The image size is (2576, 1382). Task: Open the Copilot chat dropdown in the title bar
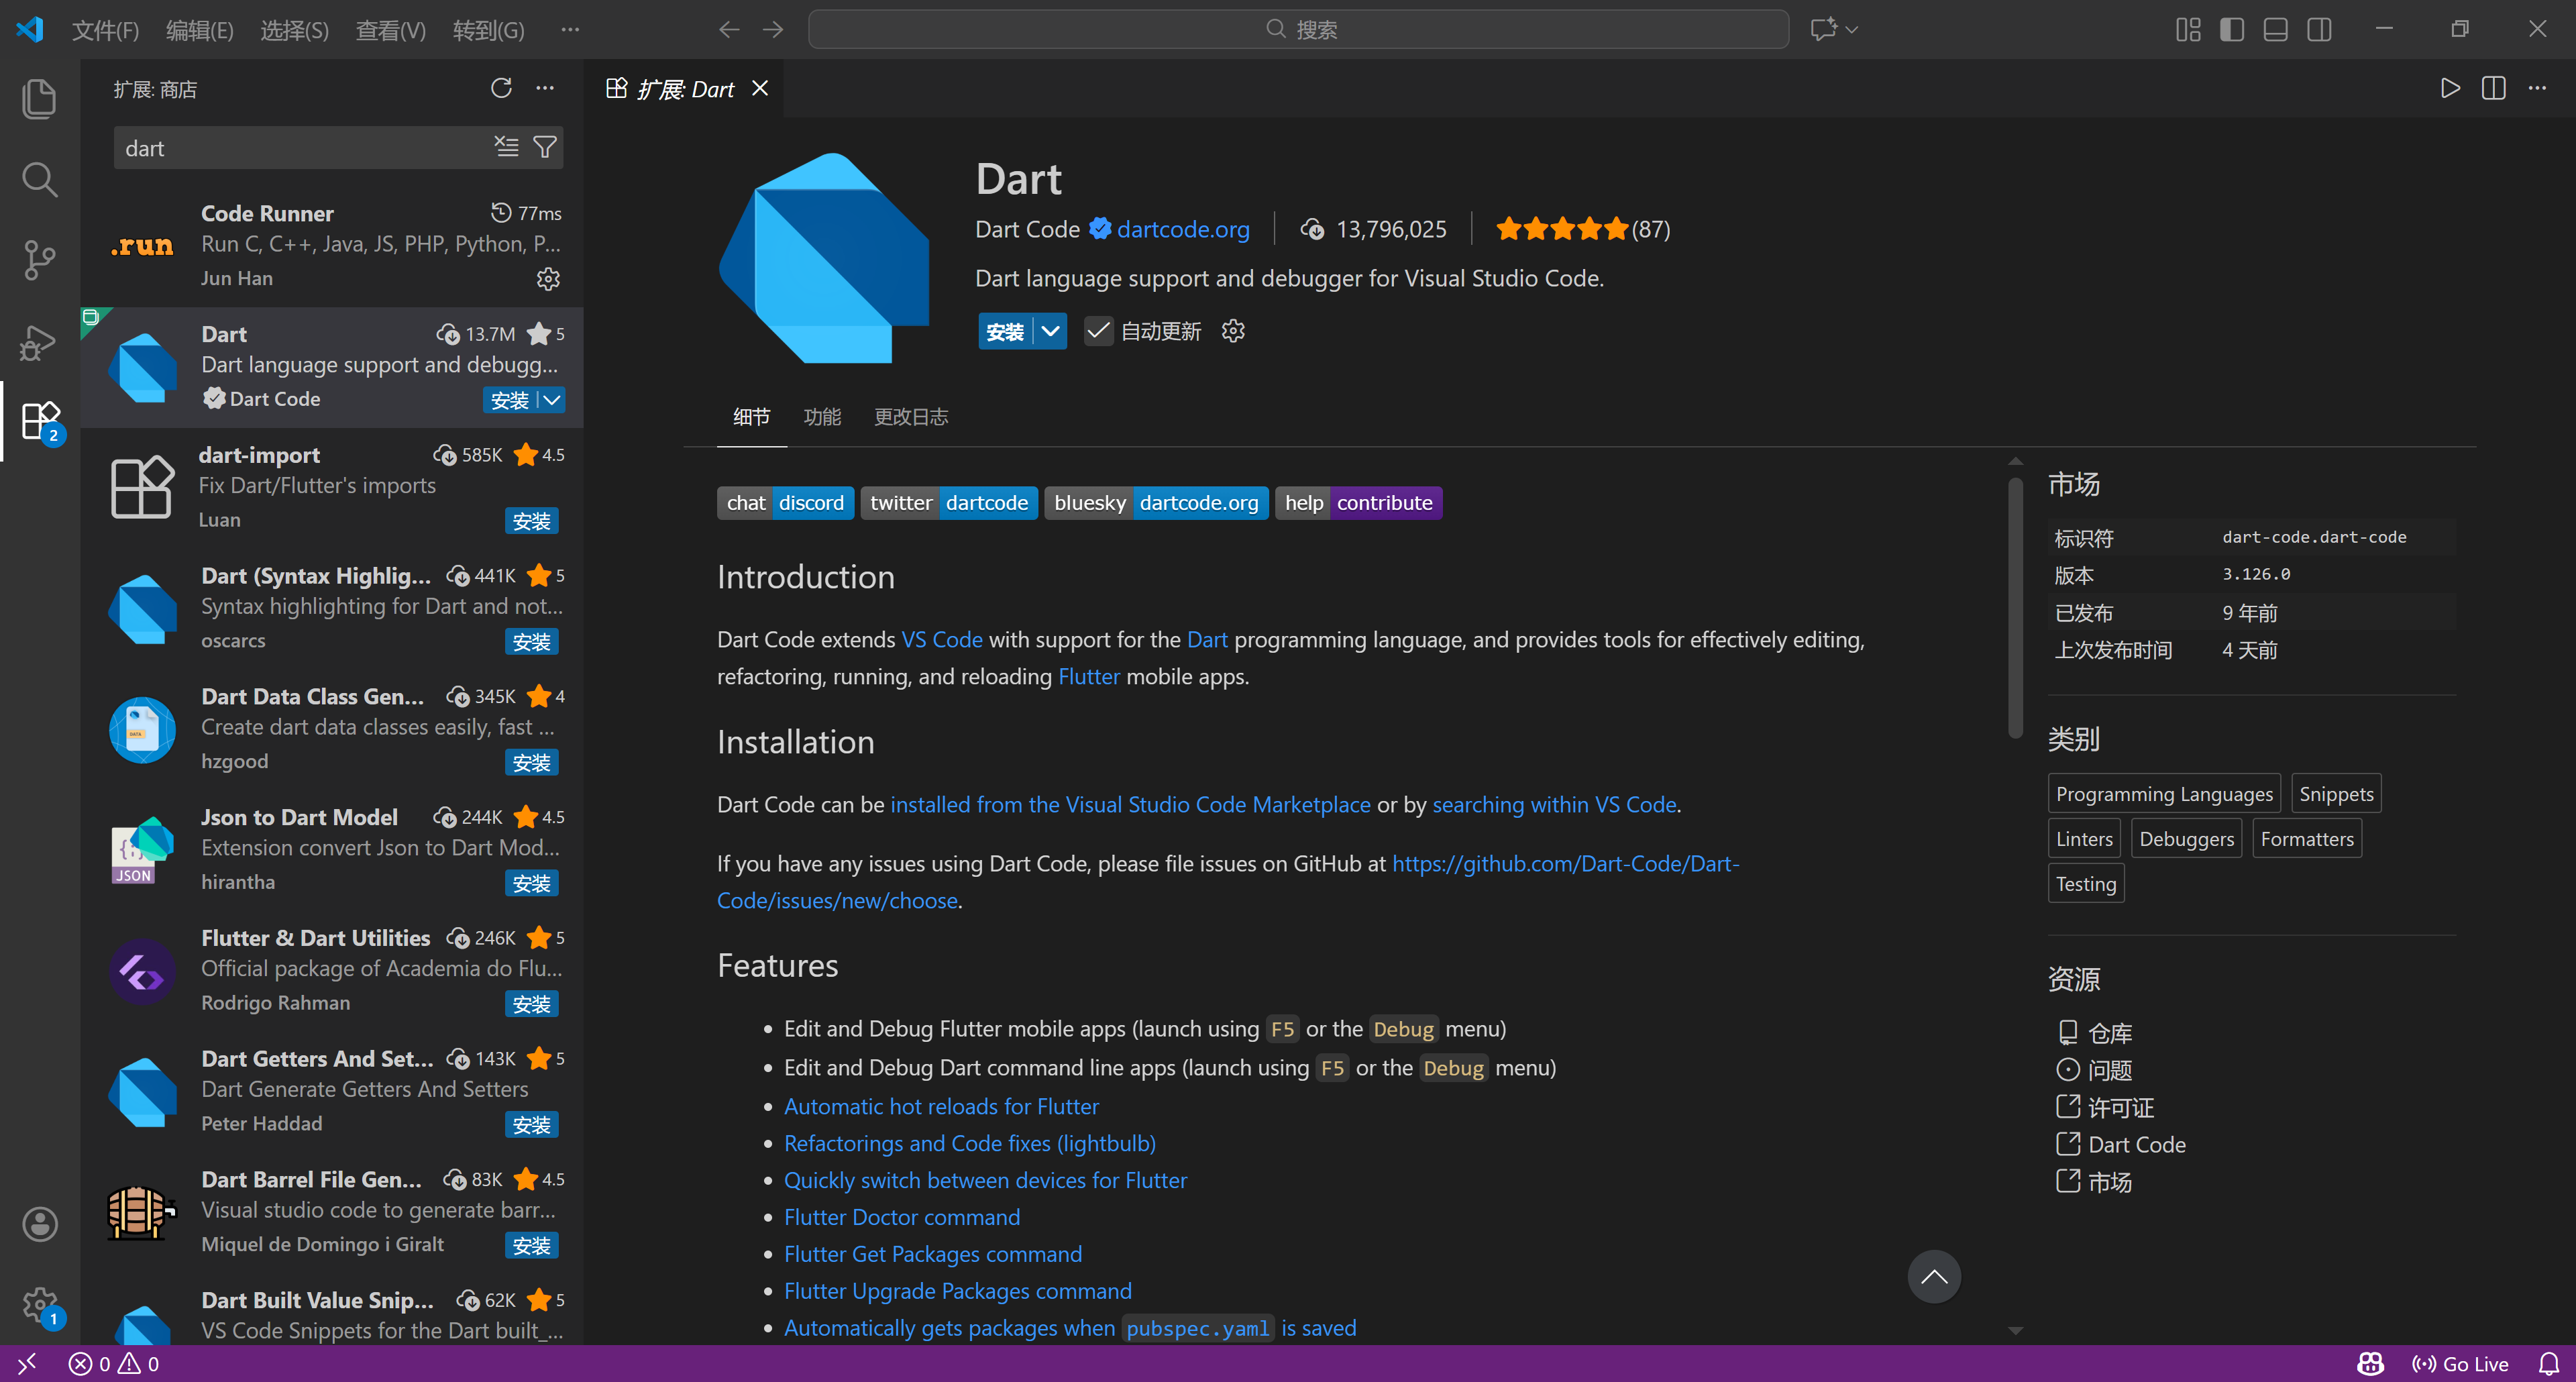pyautogui.click(x=1851, y=29)
